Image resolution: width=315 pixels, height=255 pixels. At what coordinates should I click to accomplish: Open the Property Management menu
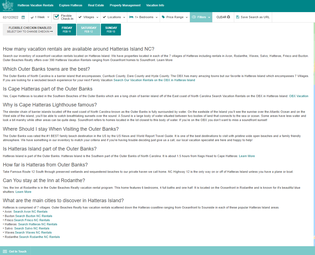(x=125, y=5)
